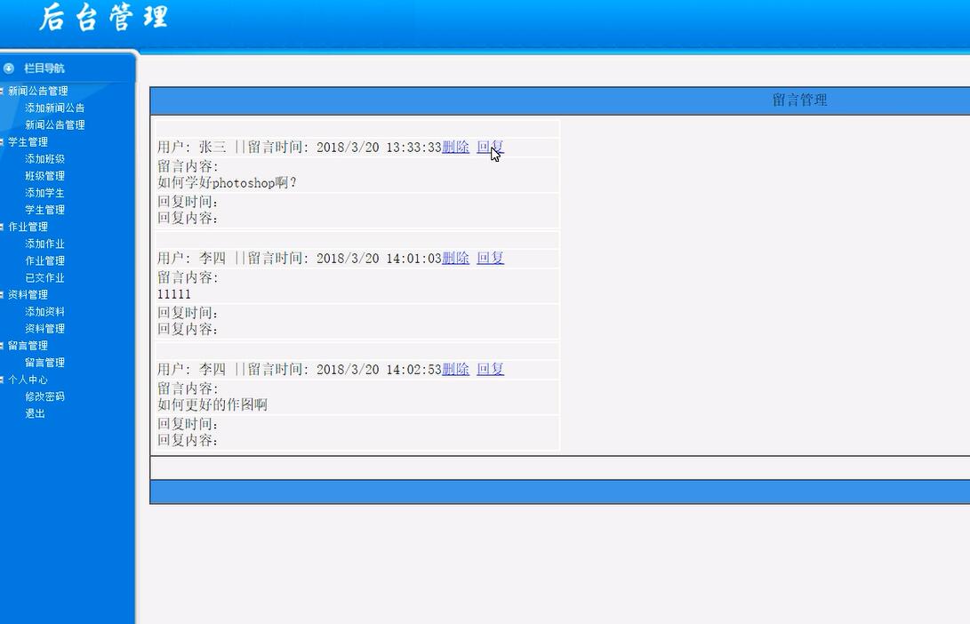Open the 留言管理 sub-item link
This screenshot has height=624, width=970.
(44, 363)
